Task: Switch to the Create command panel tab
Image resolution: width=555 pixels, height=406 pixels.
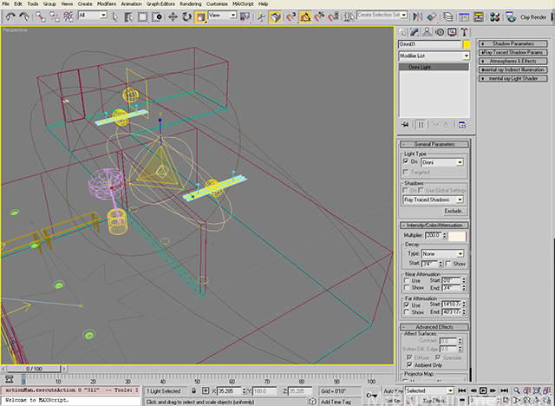Action: pyautogui.click(x=402, y=32)
